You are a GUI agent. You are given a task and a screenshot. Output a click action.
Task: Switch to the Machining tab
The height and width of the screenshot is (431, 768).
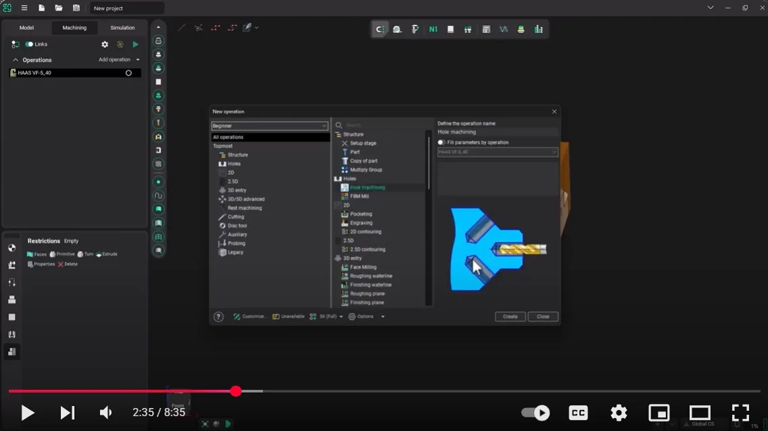pos(74,28)
